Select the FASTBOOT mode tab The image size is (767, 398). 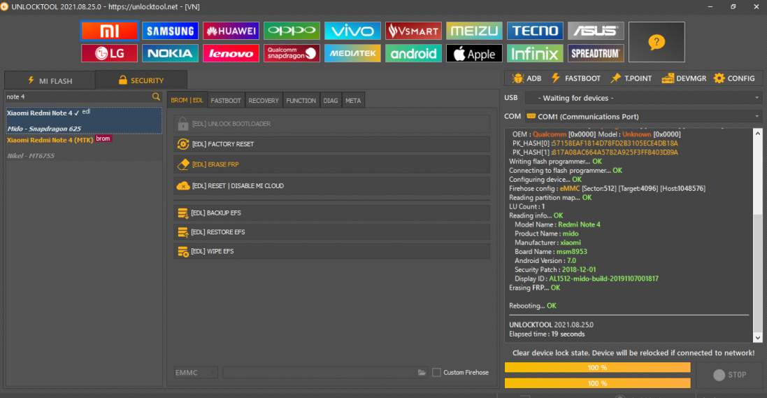(x=226, y=100)
